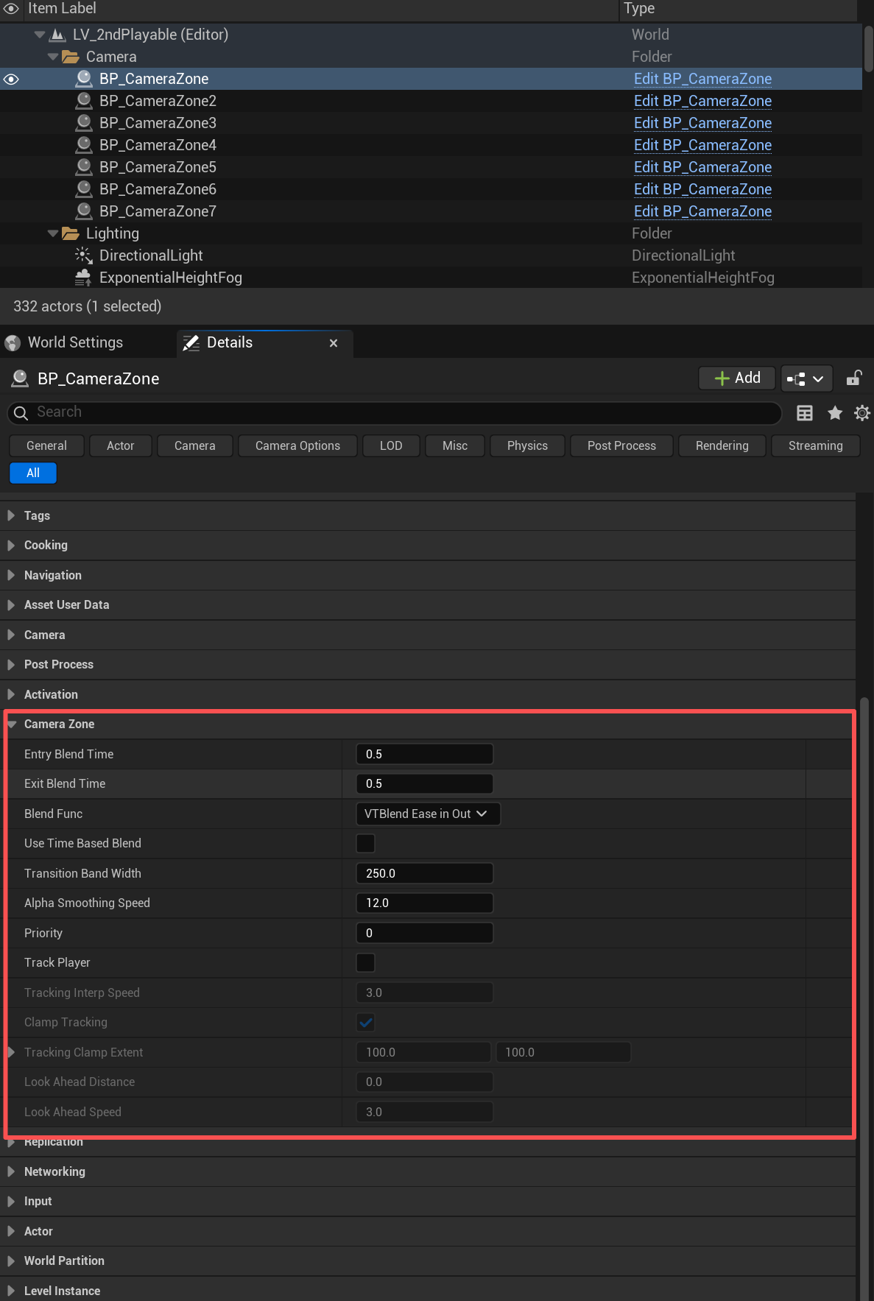
Task: Expand the Networking section
Action: click(11, 1171)
